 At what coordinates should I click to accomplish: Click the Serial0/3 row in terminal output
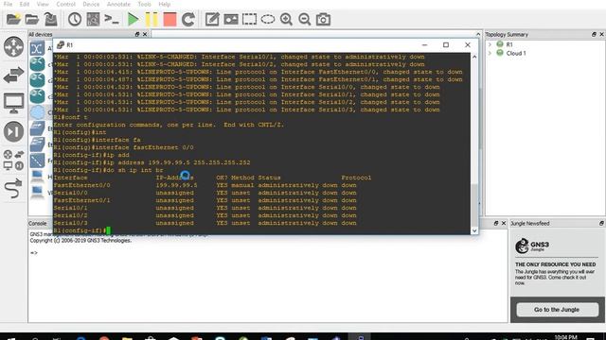coord(205,223)
